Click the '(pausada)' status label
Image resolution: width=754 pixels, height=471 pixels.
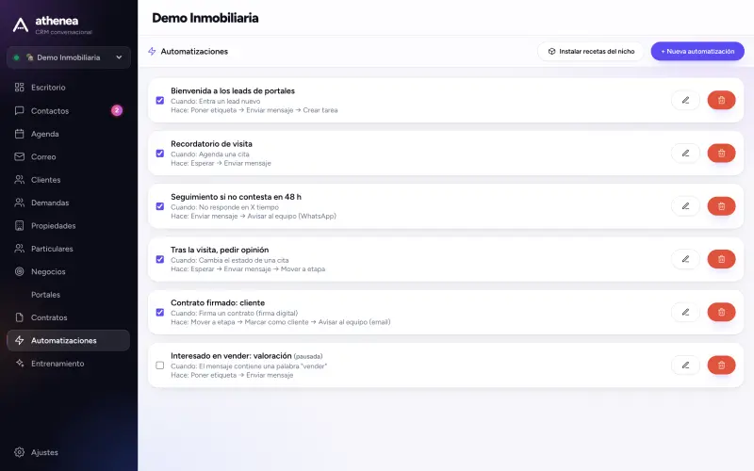tap(308, 357)
